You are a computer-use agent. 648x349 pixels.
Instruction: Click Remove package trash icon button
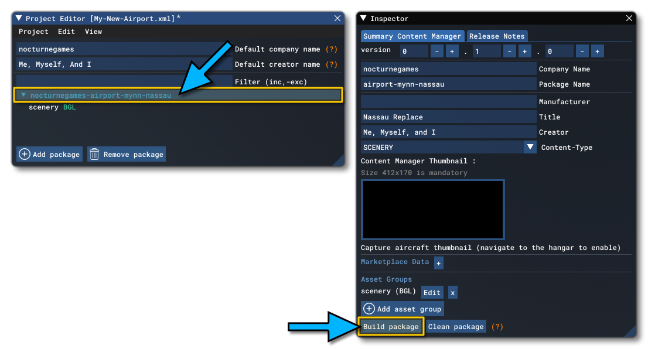[x=127, y=154]
